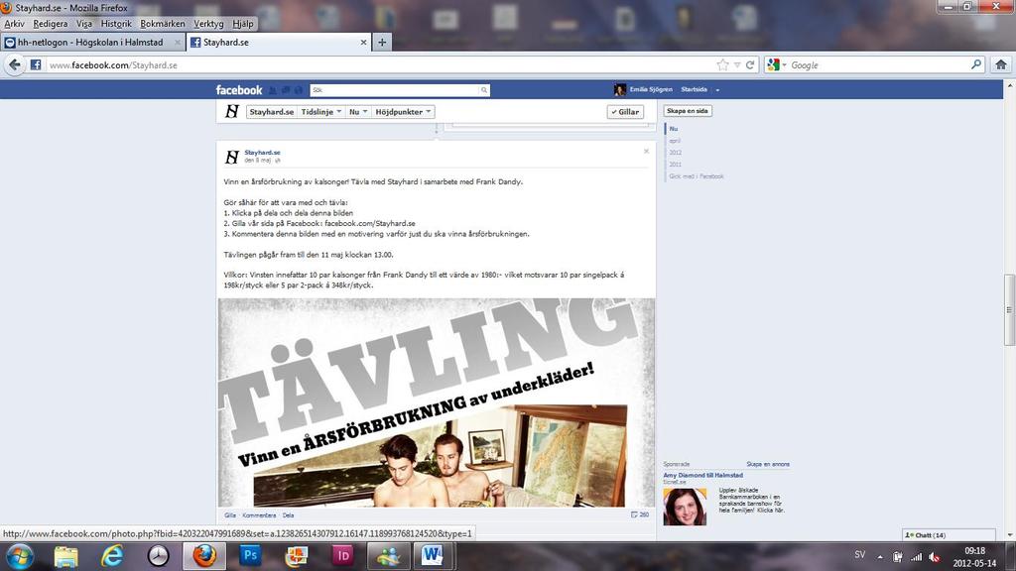The width and height of the screenshot is (1016, 571).
Task: Close the hh-netlogon tab
Action: [178, 42]
